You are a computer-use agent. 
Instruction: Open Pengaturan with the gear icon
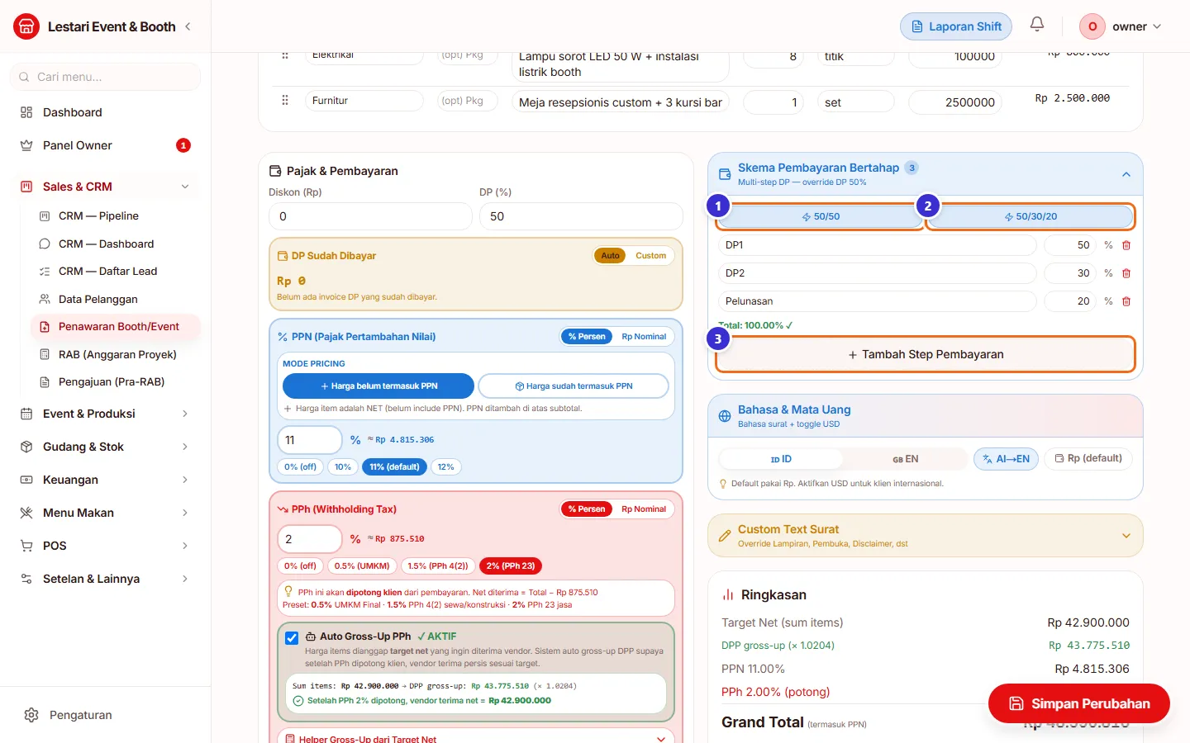click(x=31, y=715)
